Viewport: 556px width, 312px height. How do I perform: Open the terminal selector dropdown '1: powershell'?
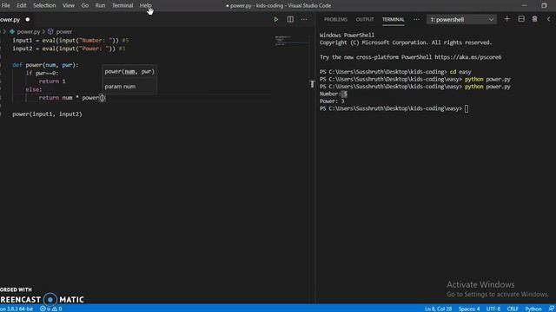[461, 19]
